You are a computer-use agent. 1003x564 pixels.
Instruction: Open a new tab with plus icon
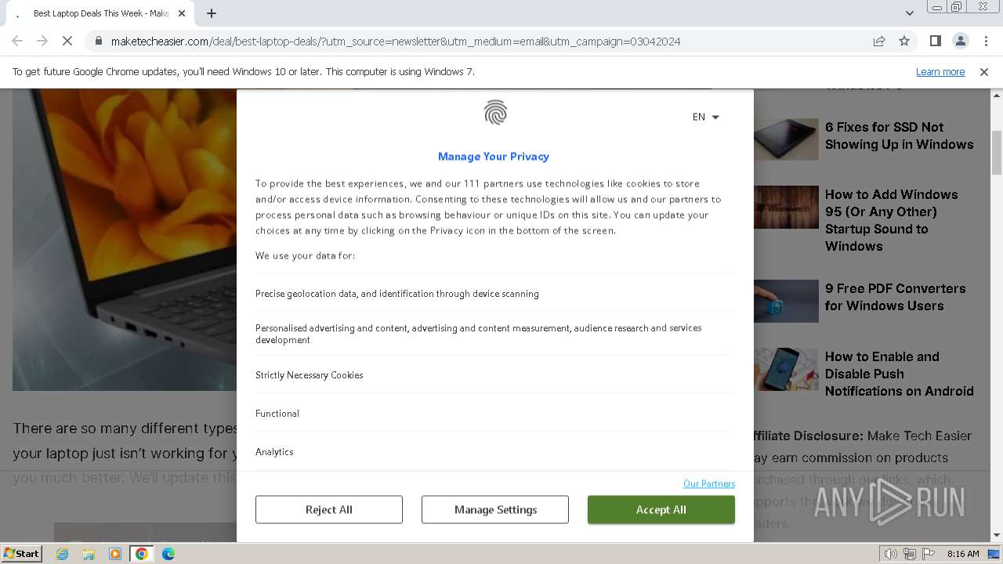pyautogui.click(x=212, y=13)
